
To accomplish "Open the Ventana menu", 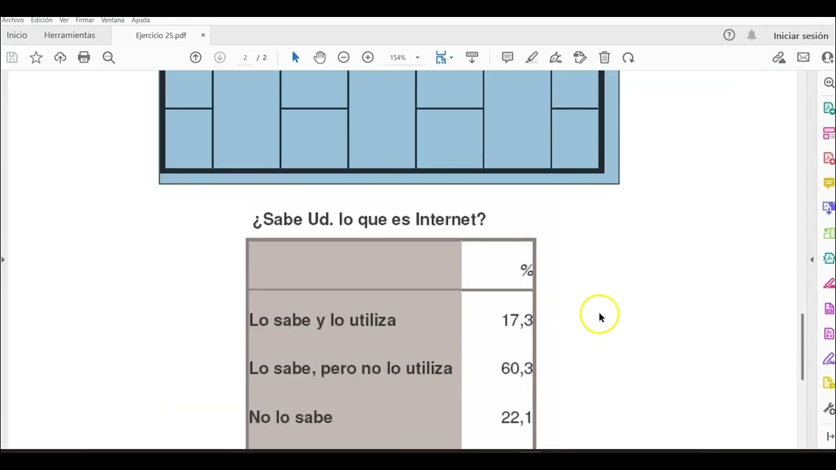I will tap(112, 20).
